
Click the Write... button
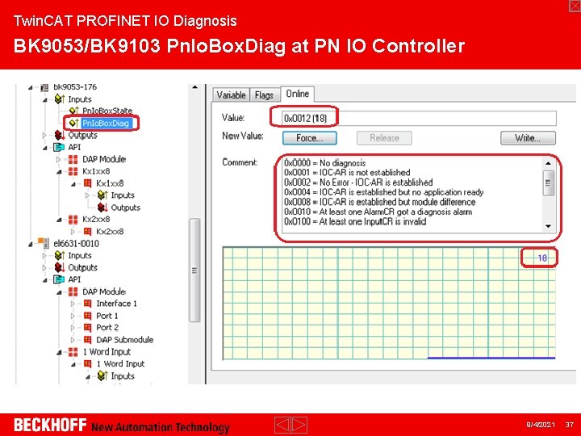click(528, 138)
